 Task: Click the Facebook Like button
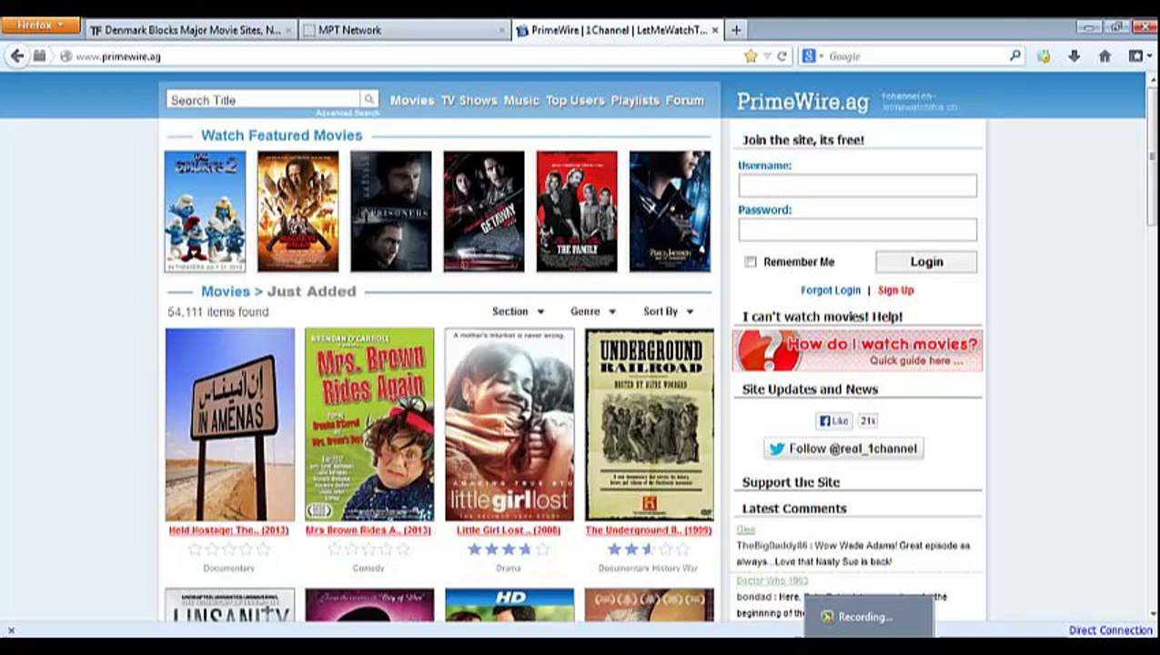click(833, 421)
